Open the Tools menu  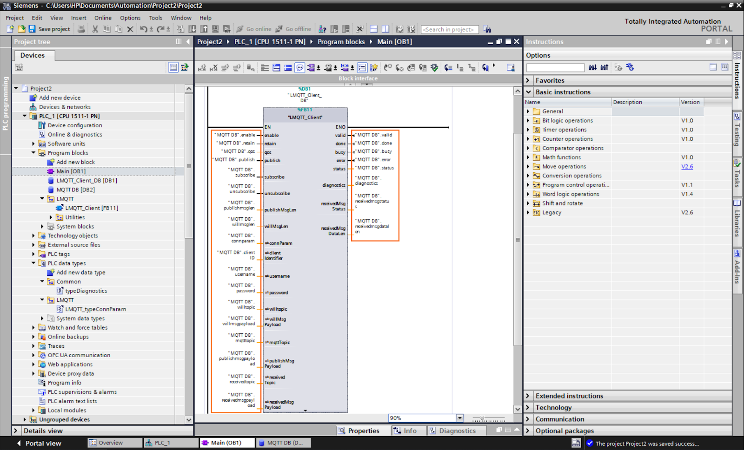pyautogui.click(x=156, y=18)
